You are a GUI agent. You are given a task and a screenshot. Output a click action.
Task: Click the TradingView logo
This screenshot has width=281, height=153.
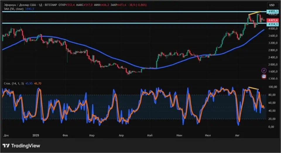[21, 146]
